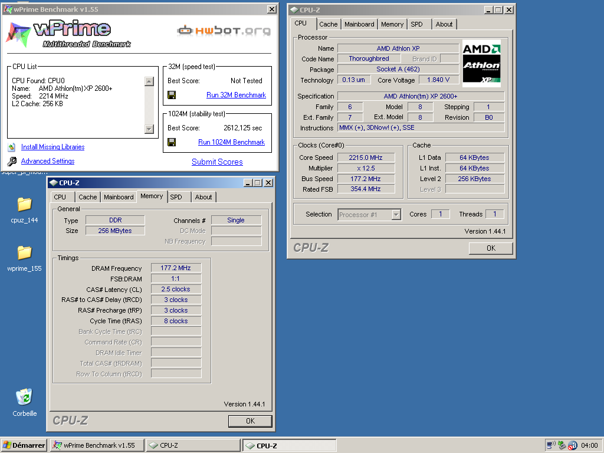Click the Core Speed 2215.0 MHz field
This screenshot has width=604, height=453.
click(x=366, y=157)
